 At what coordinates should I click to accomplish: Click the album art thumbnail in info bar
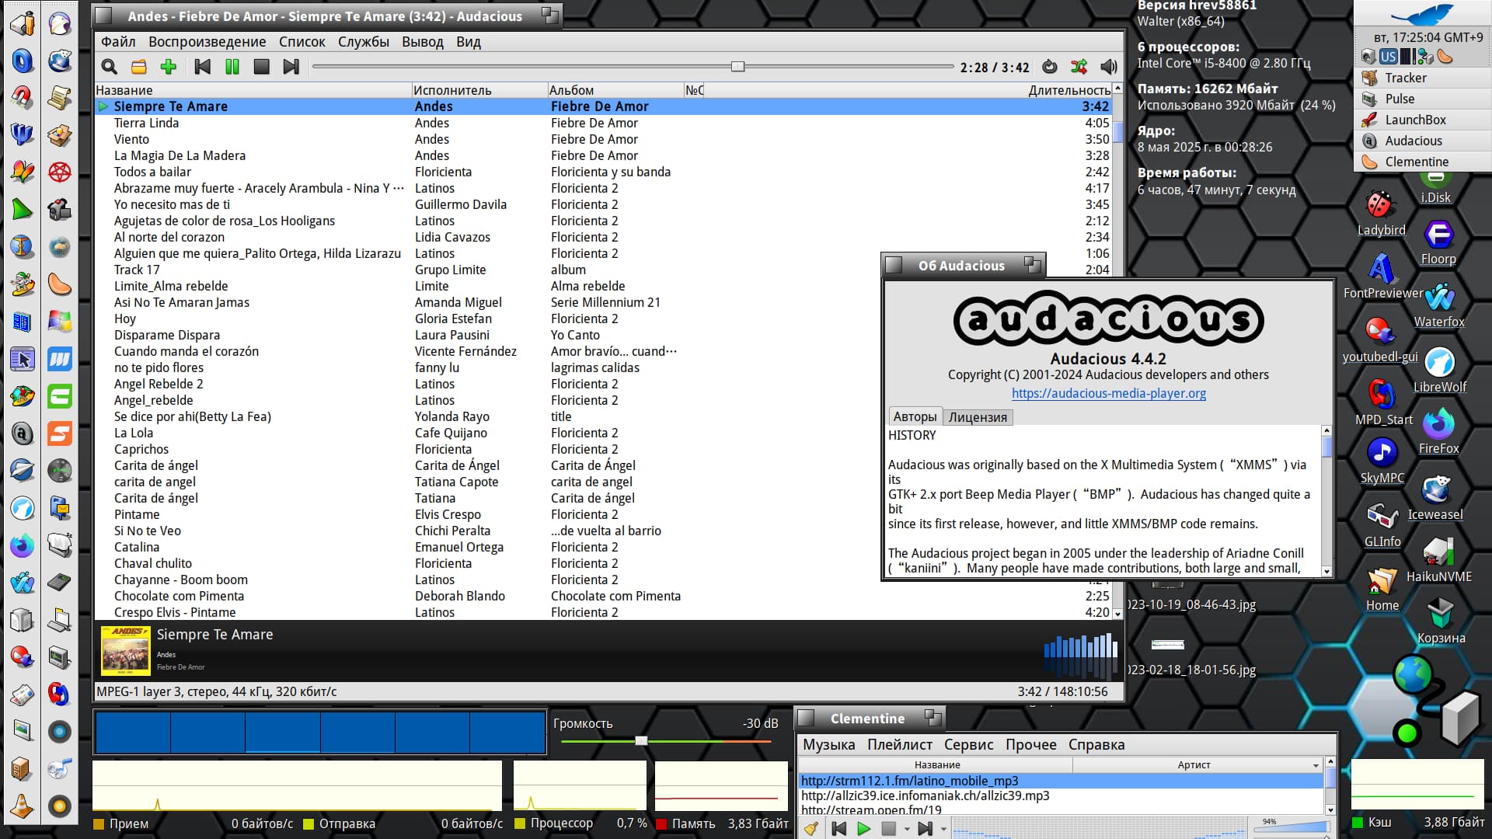[125, 651]
